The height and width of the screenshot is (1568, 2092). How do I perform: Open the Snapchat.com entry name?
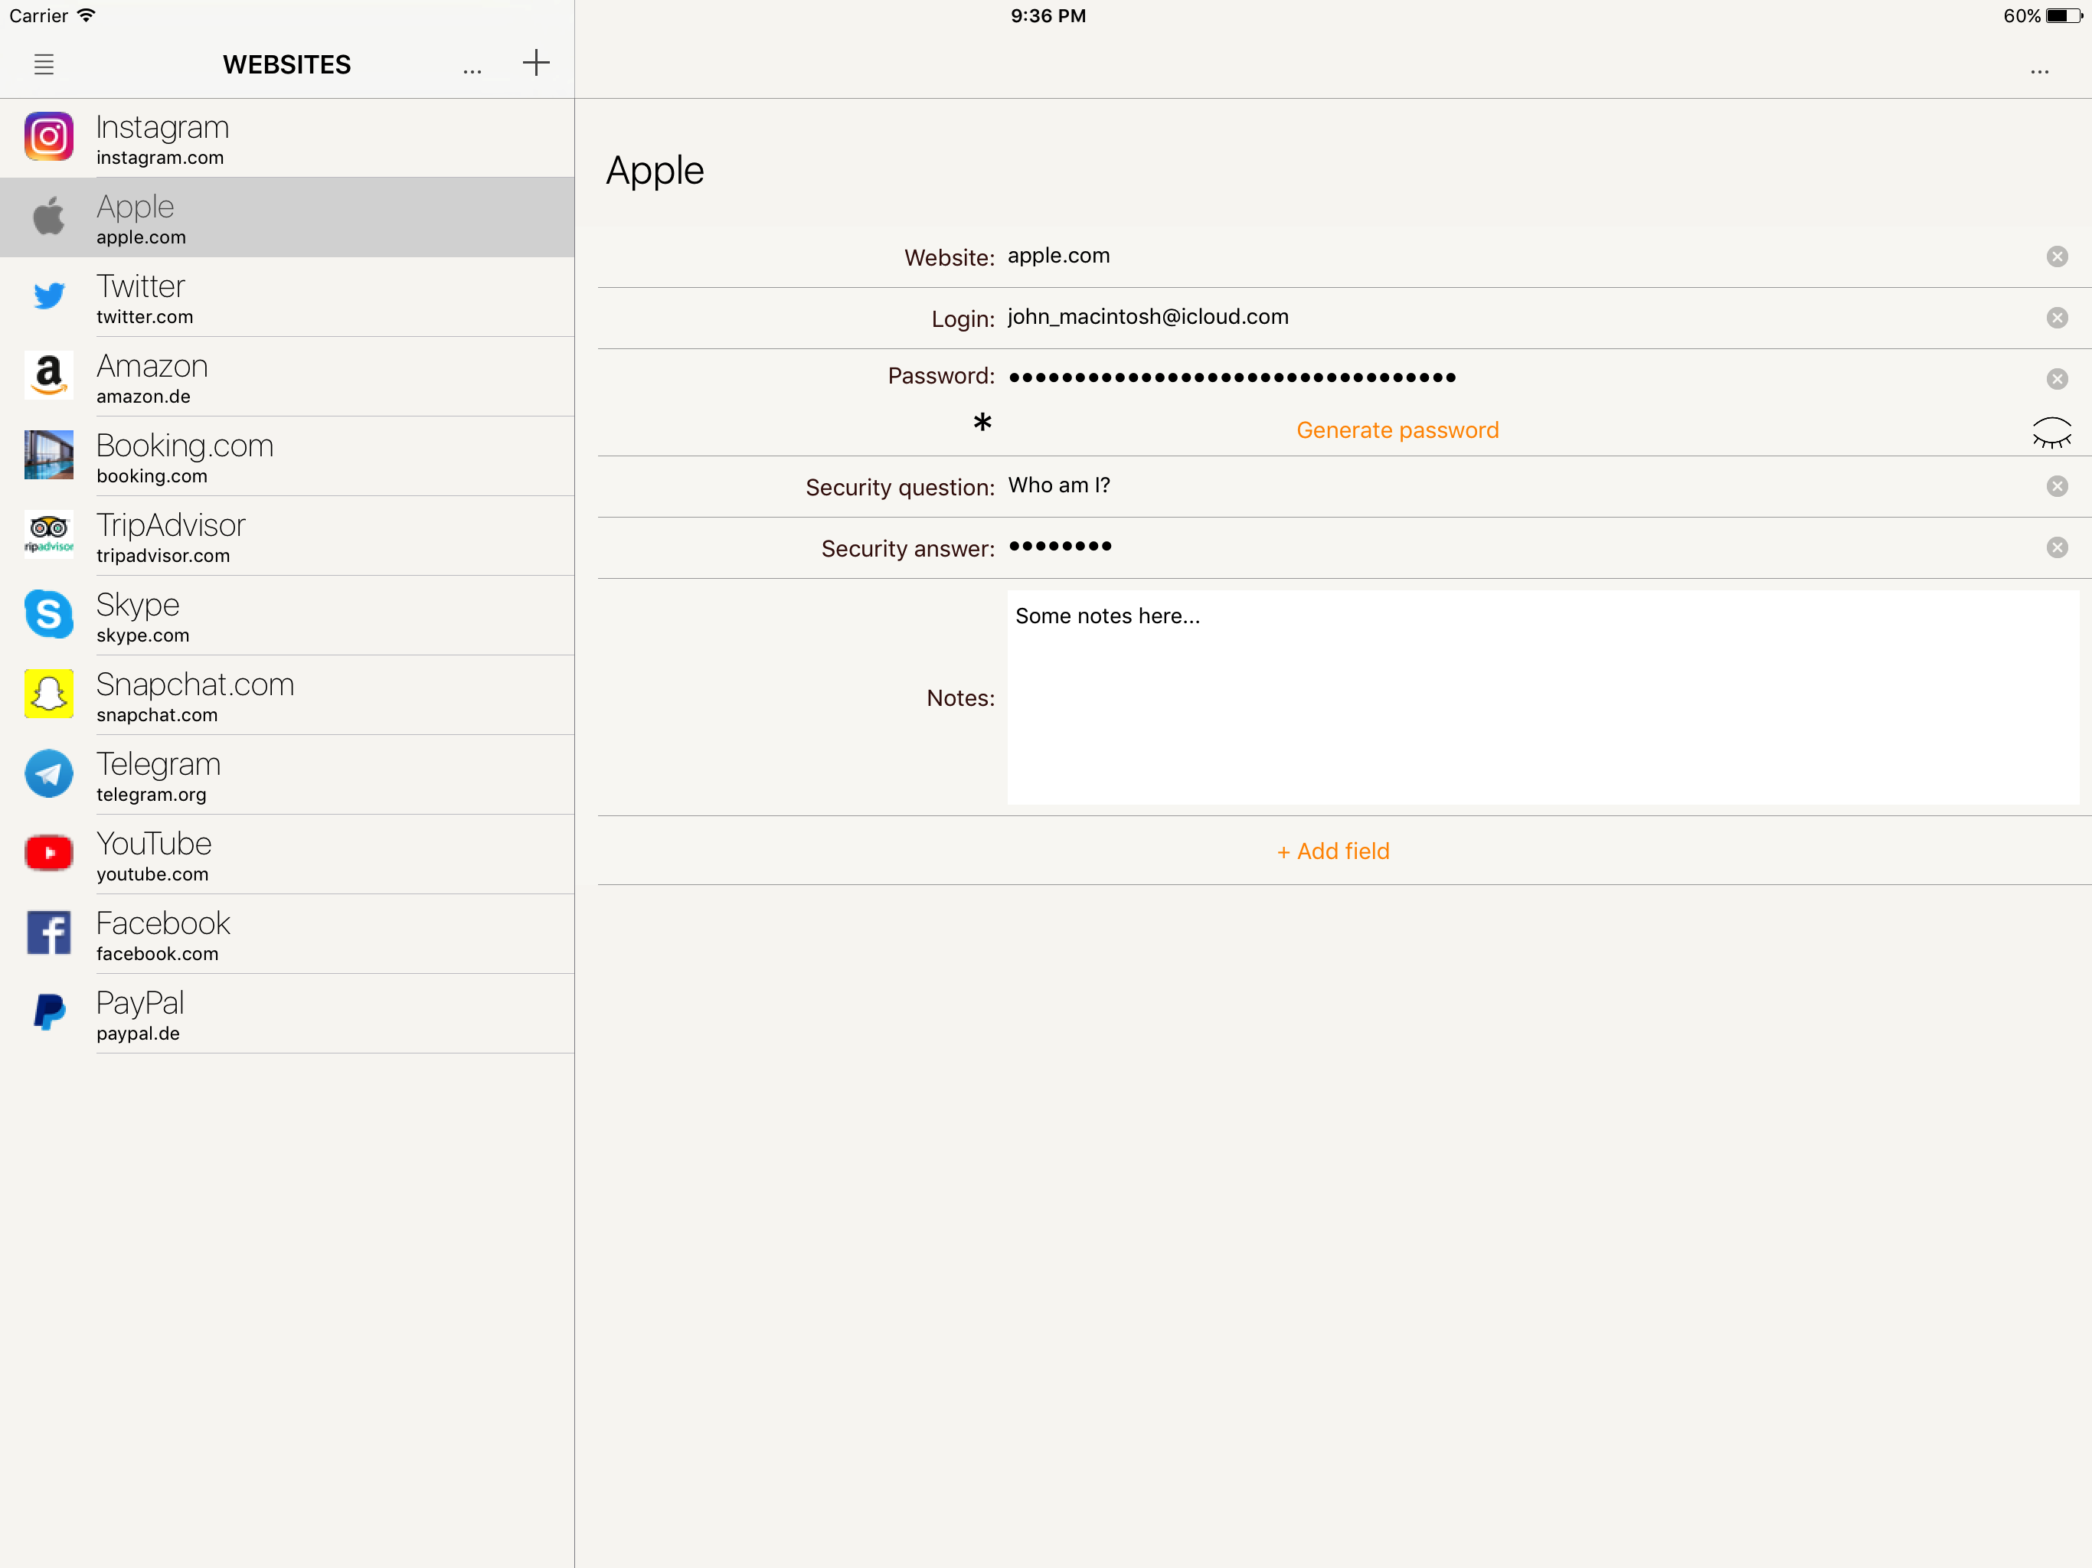196,684
